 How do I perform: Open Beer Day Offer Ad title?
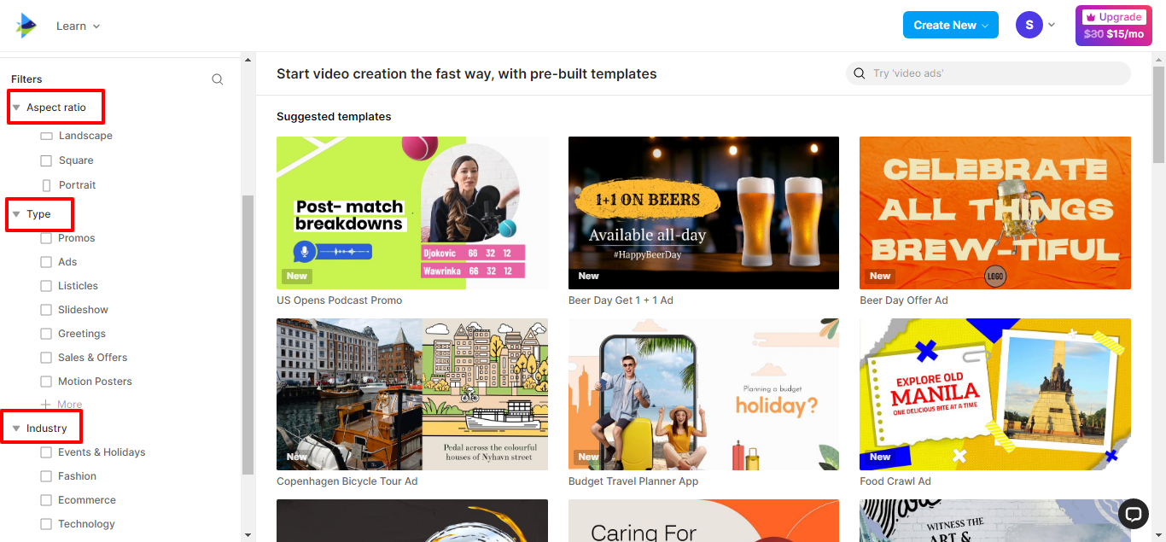pyautogui.click(x=904, y=300)
